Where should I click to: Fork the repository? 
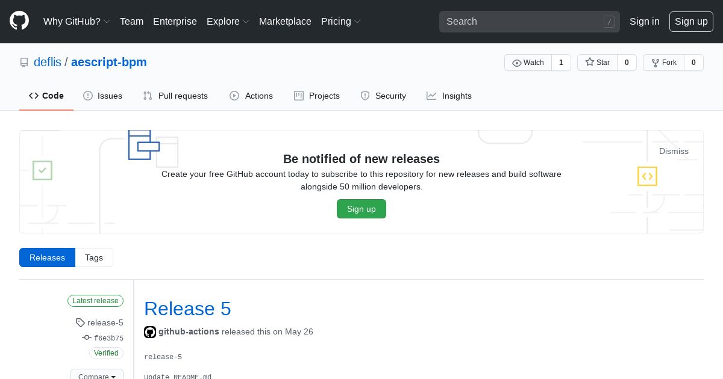tap(663, 63)
